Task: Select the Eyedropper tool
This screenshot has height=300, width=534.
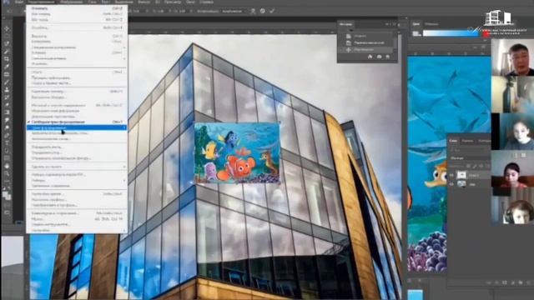Action: click(7, 67)
